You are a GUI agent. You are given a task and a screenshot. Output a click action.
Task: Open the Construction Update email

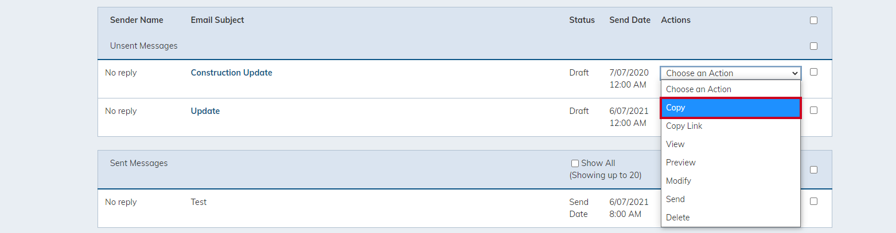[231, 73]
